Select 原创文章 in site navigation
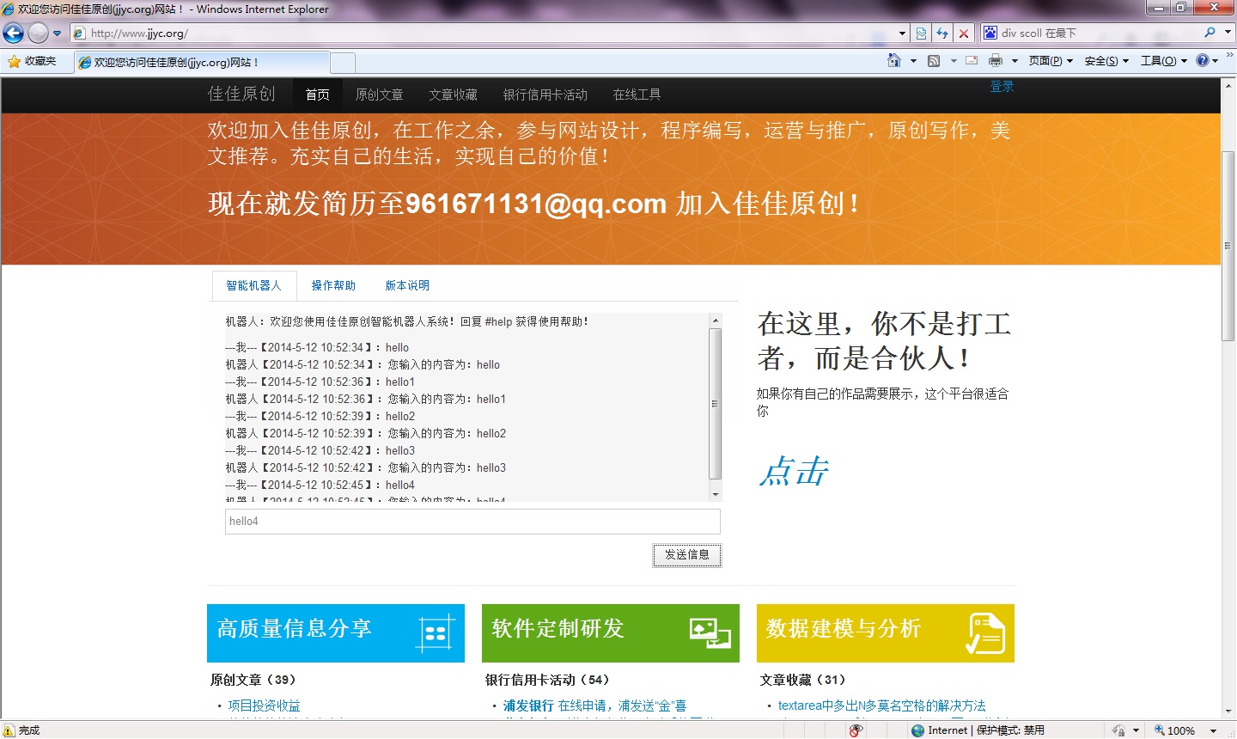Screen dimensions: 1237x739 [x=379, y=95]
